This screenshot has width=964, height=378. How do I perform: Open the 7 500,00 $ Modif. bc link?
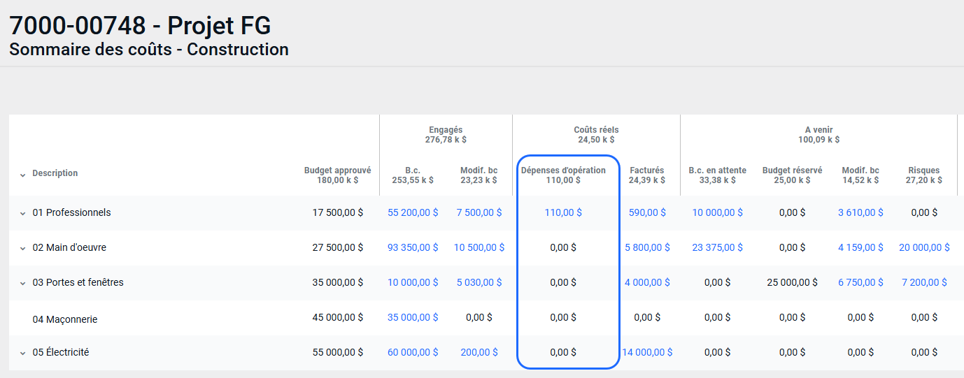coord(479,212)
